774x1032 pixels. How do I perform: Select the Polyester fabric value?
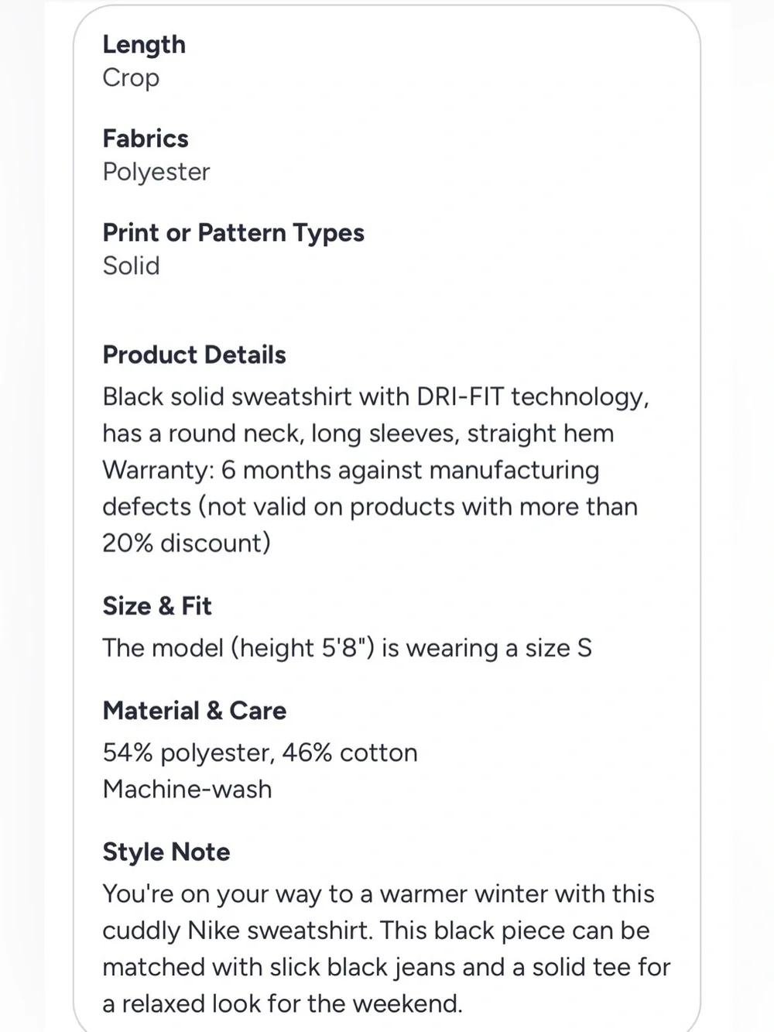pyautogui.click(x=156, y=172)
